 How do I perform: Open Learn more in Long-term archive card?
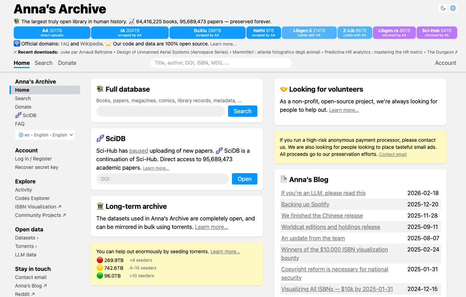point(211,227)
